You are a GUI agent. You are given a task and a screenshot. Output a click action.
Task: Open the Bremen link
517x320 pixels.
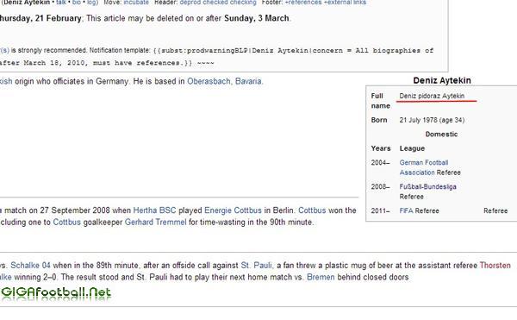click(x=321, y=277)
